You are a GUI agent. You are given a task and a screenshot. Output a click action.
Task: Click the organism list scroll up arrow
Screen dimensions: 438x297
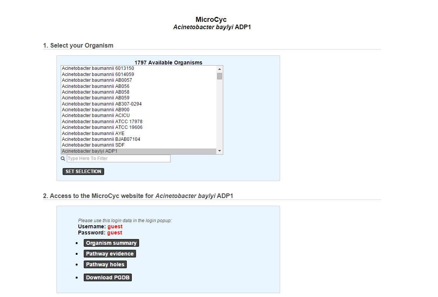pyautogui.click(x=219, y=69)
